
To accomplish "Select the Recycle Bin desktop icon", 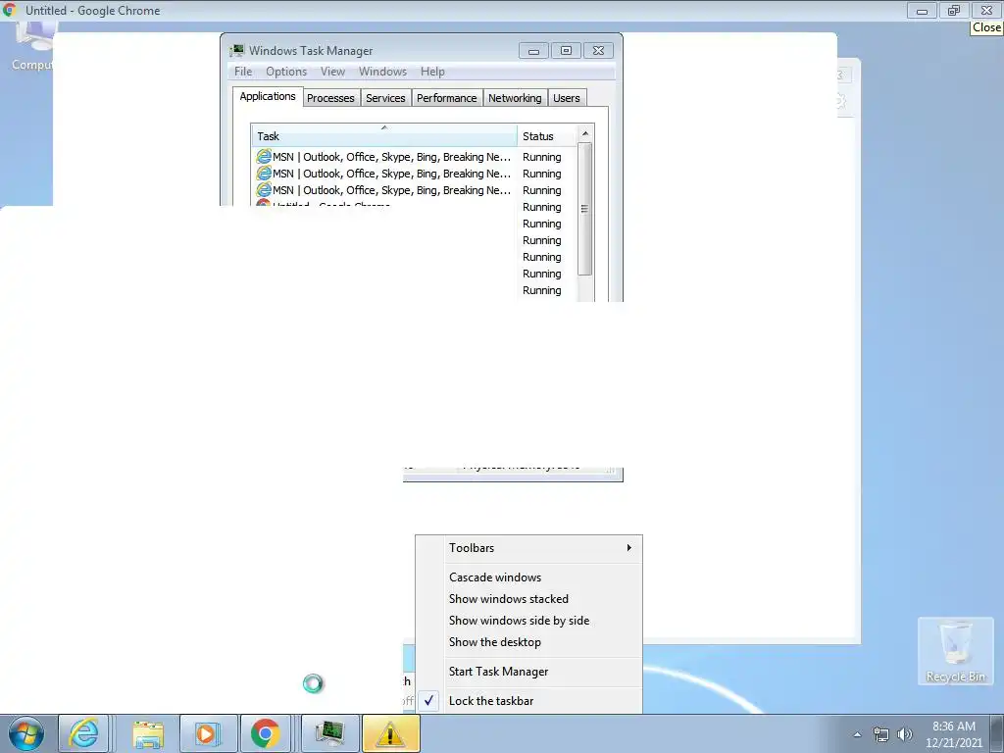I will tap(955, 651).
